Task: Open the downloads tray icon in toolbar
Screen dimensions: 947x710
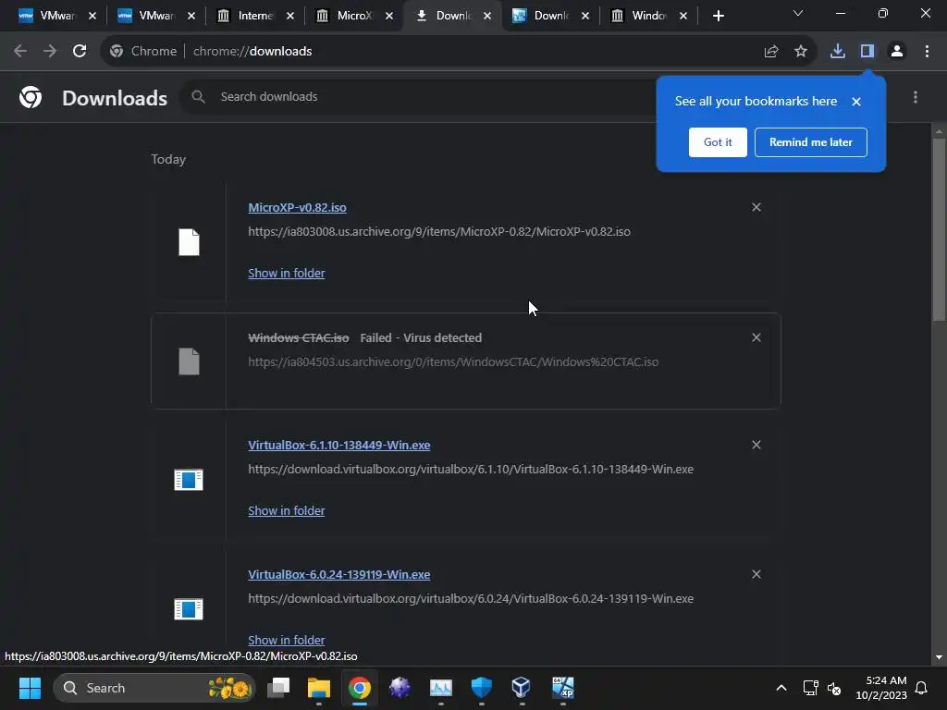Action: [x=837, y=52]
